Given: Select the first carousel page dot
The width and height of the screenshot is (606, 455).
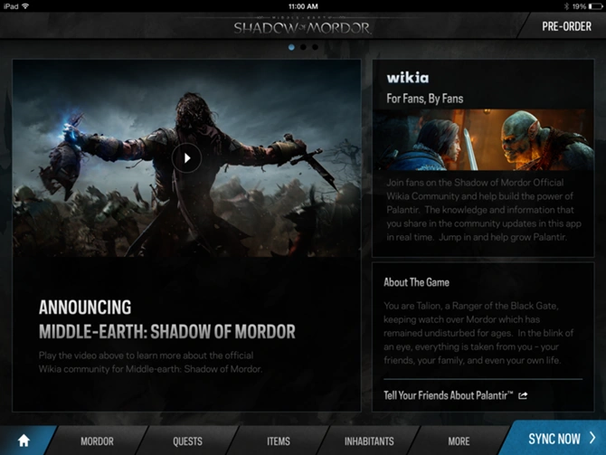Looking at the screenshot, I should tap(291, 47).
